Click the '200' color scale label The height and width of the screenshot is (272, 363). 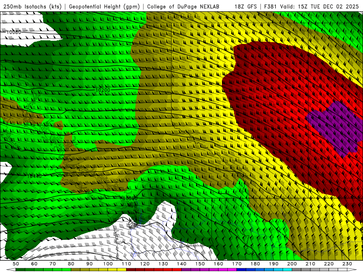coord(292,264)
